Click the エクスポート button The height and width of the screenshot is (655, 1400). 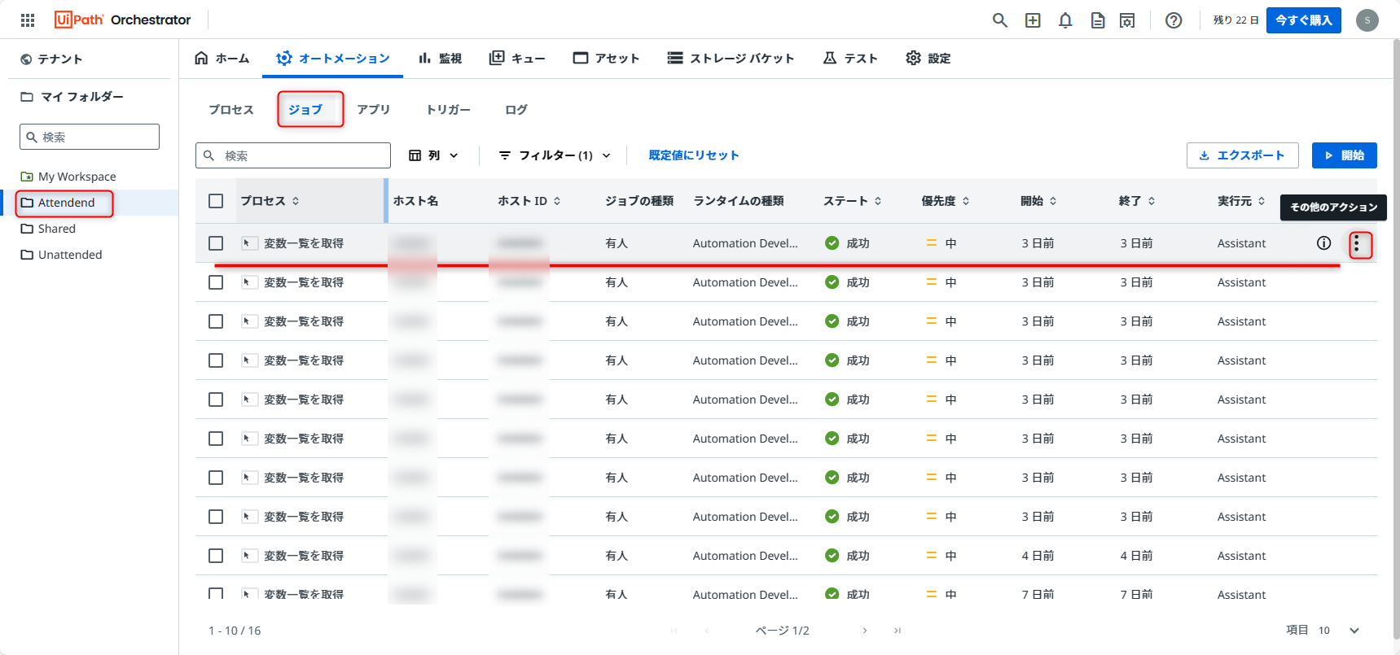tap(1241, 155)
